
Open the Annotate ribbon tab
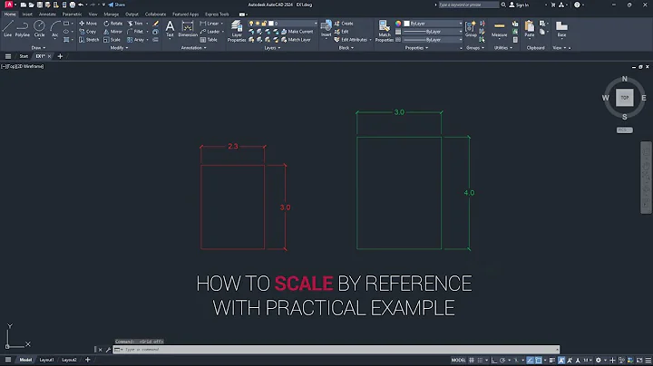(47, 14)
